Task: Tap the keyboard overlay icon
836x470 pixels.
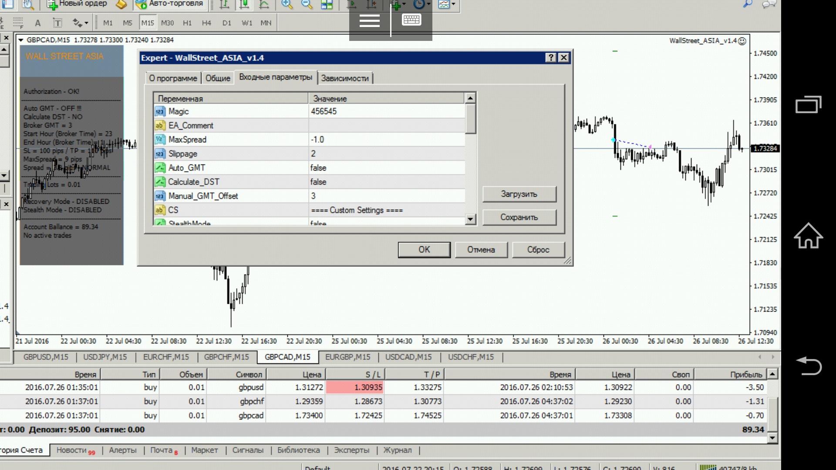Action: click(411, 20)
